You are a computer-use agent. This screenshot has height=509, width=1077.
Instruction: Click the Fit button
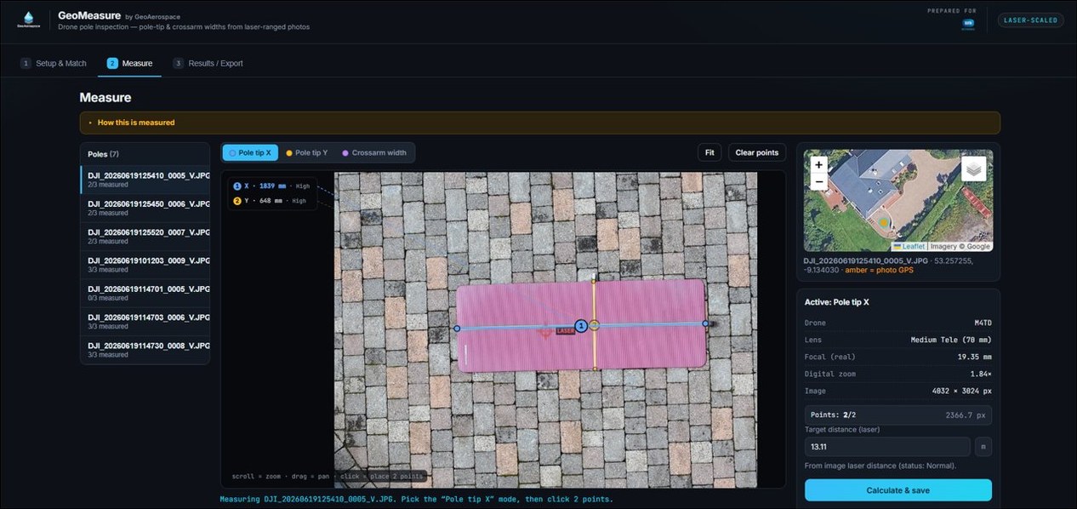point(710,152)
